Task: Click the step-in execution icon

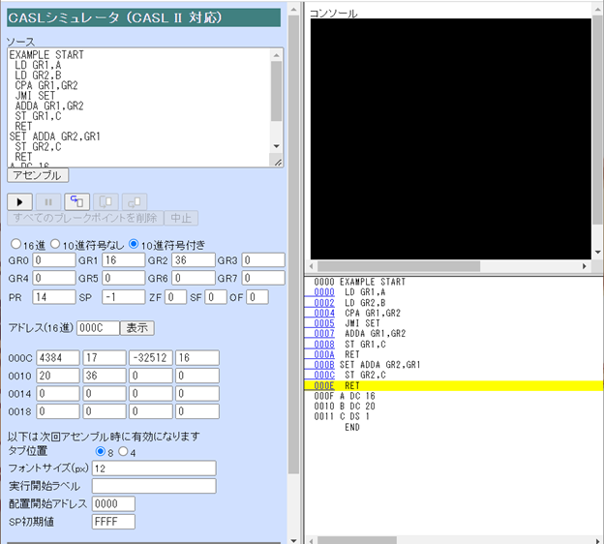Action: click(77, 201)
